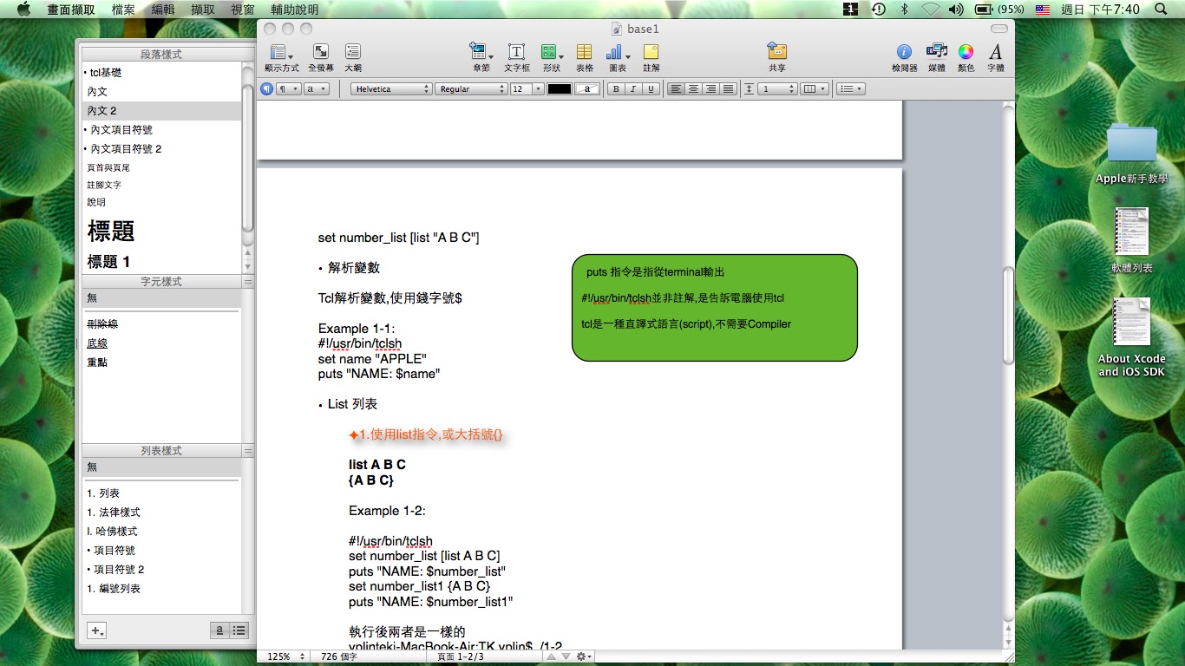Show character styles with the 'a' toggle
Viewport: 1185px width, 666px height.
(220, 630)
